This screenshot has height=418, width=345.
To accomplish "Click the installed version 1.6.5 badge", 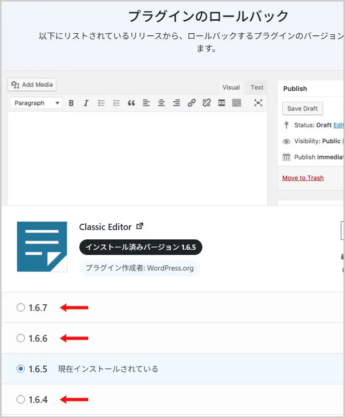I will pos(141,247).
